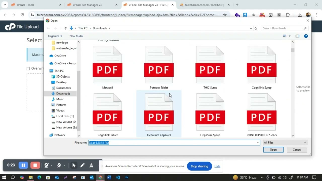Create a New folder

point(76,36)
